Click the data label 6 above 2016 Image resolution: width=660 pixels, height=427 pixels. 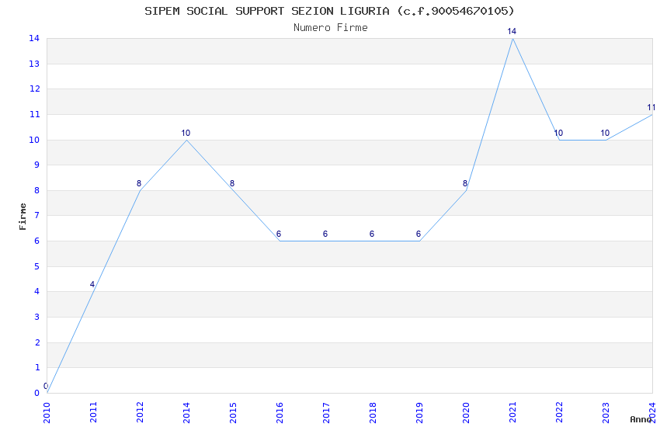pyautogui.click(x=279, y=234)
